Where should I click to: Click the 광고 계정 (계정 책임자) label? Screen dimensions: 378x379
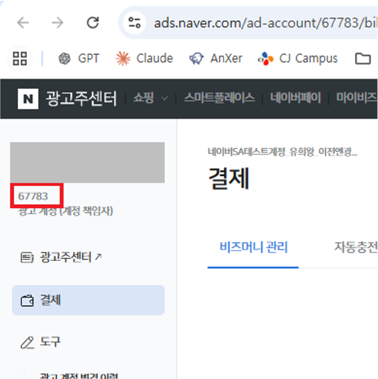(65, 211)
